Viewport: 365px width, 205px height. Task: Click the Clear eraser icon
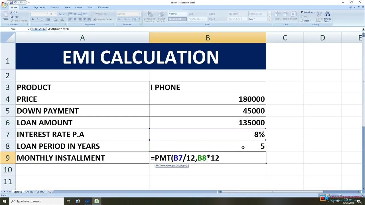(x=302, y=20)
